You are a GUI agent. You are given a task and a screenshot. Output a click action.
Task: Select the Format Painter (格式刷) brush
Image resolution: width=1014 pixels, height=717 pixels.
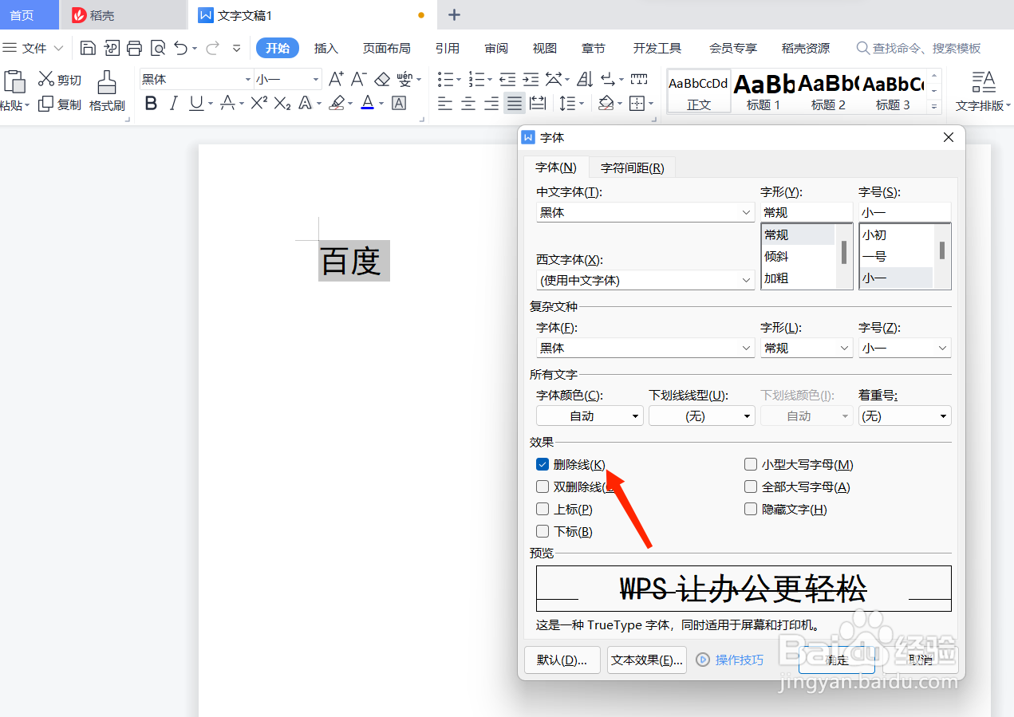(107, 83)
